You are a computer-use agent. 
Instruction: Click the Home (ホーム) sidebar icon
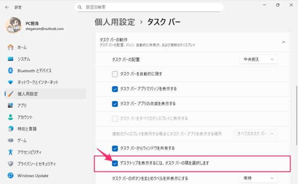[10, 48]
